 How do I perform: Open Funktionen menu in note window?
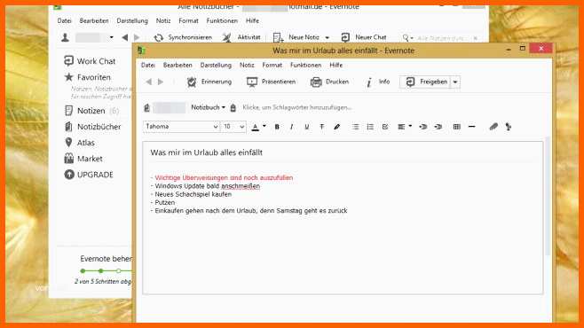[306, 65]
